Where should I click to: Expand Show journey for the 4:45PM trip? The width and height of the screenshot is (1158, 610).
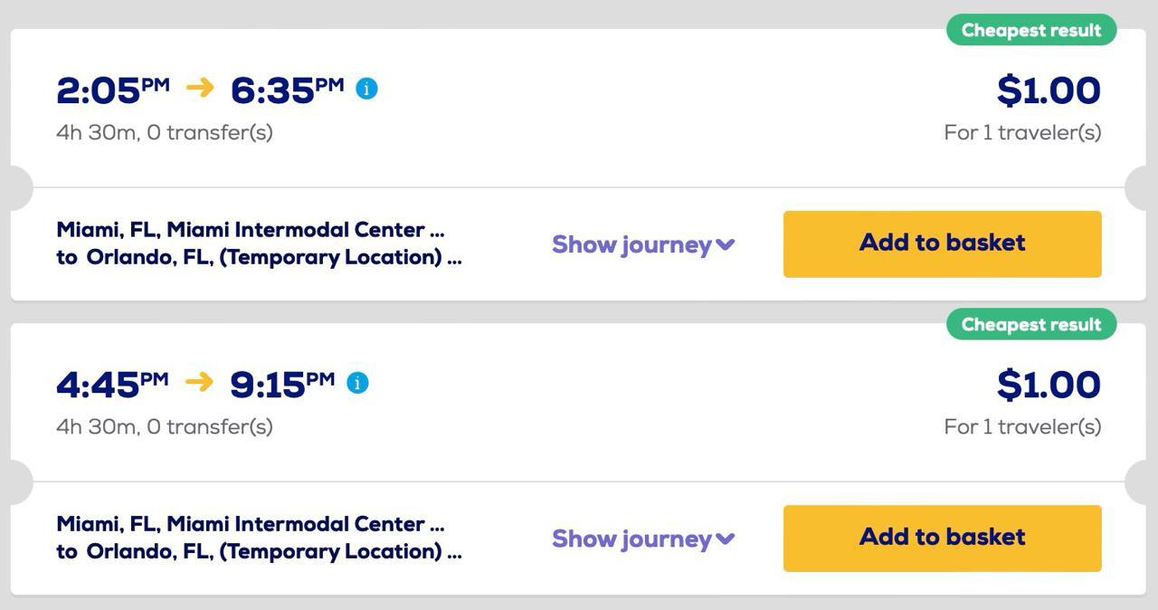click(643, 539)
